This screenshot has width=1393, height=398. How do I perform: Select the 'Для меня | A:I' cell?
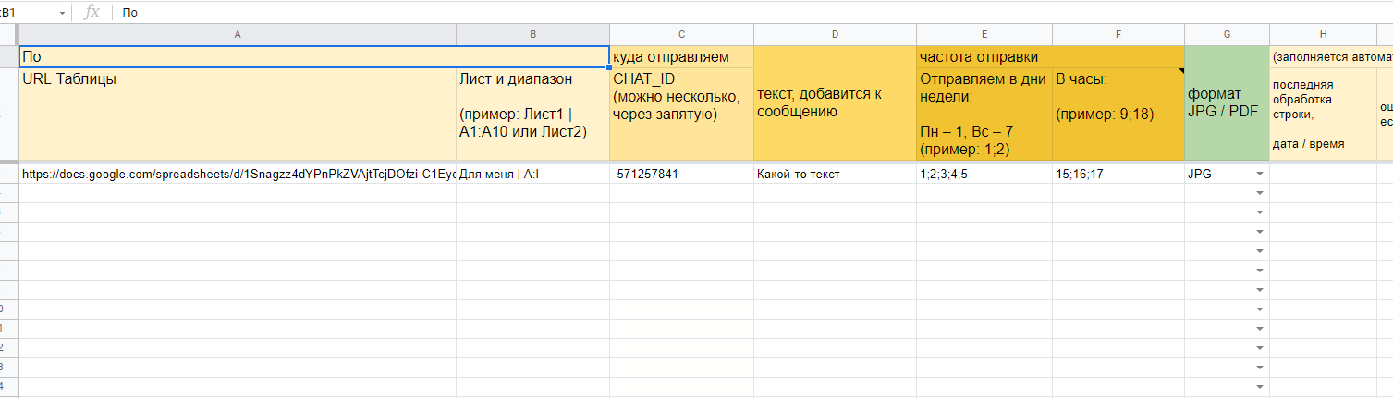pos(532,174)
